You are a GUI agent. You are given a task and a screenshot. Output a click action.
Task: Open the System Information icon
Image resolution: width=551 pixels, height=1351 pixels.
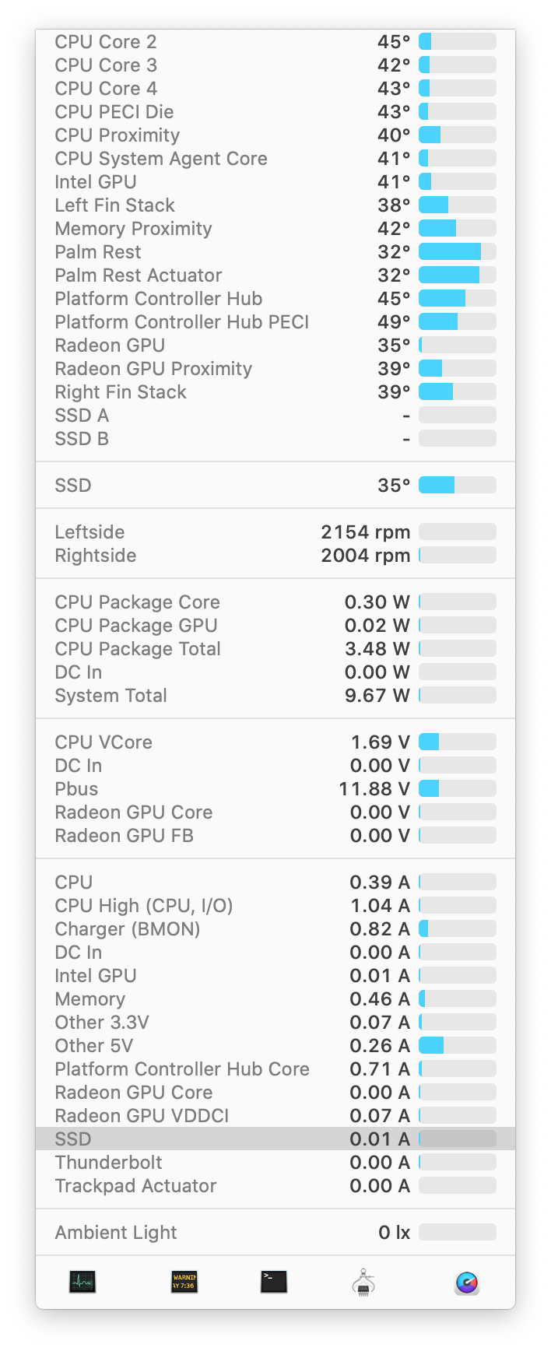pos(364,1282)
